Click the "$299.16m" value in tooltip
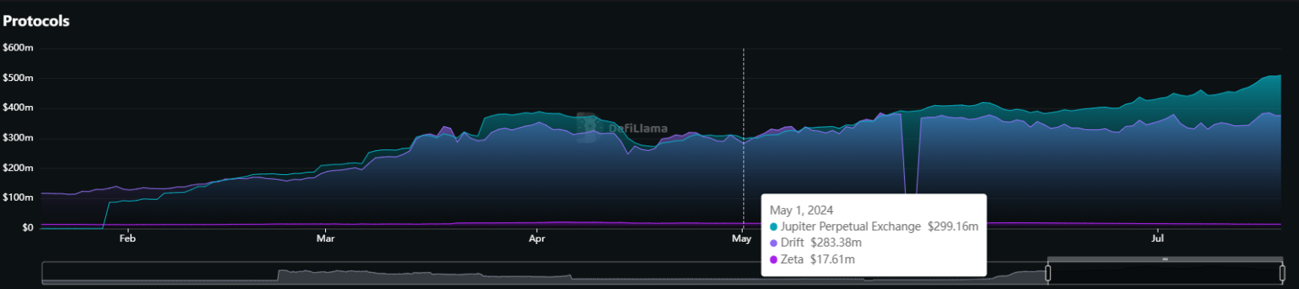The height and width of the screenshot is (289, 1299). click(x=953, y=226)
